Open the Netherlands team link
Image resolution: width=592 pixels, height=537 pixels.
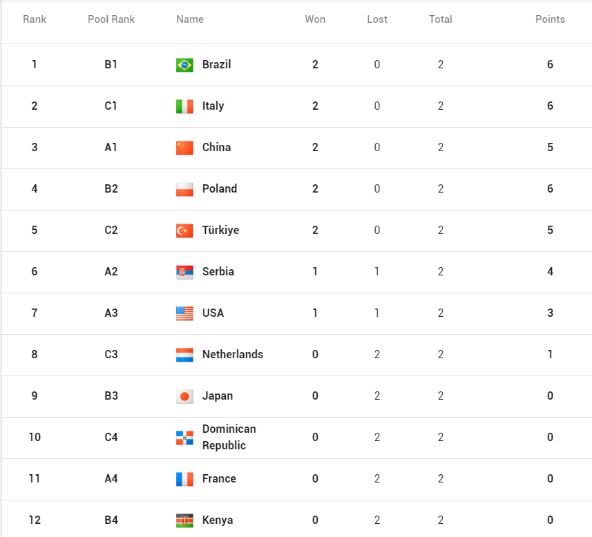tap(233, 355)
